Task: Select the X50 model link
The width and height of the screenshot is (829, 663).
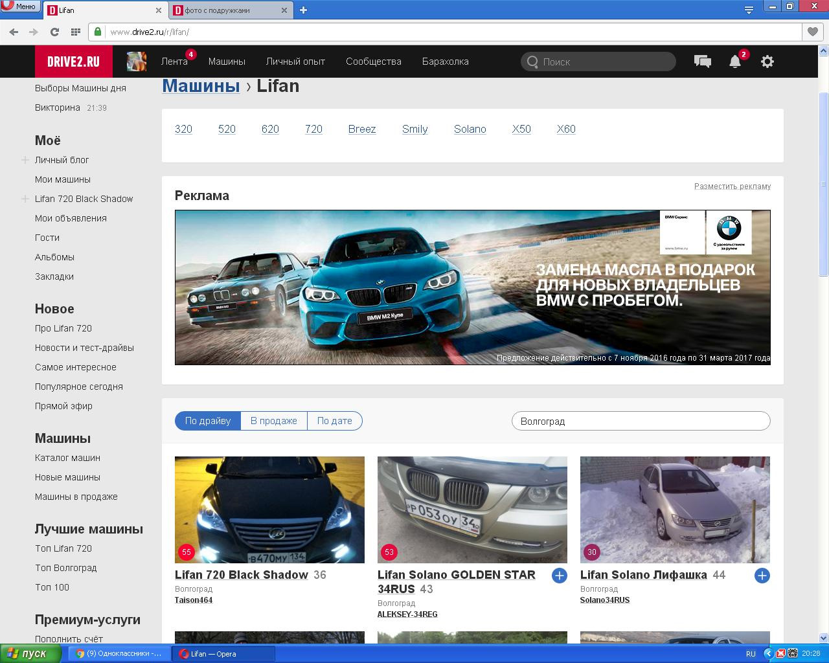Action: (x=521, y=129)
